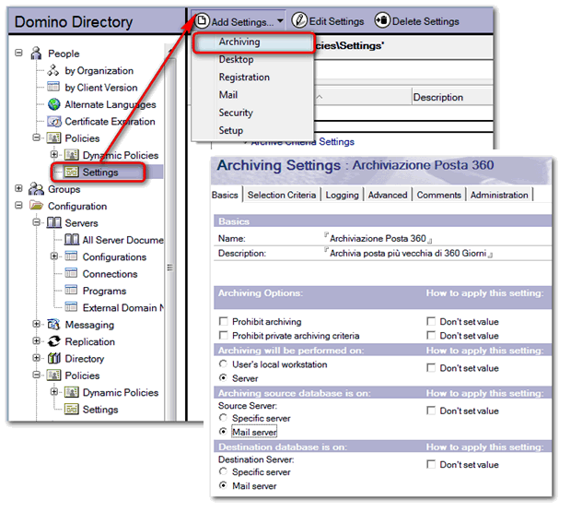
Task: Choose Security from Add Settings menu
Action: pyautogui.click(x=252, y=113)
